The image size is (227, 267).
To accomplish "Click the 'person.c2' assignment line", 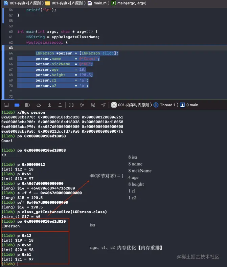I will pos(62,86).
